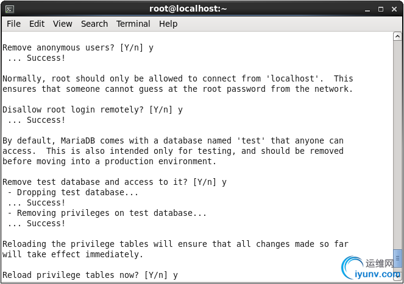This screenshot has width=404, height=284.
Task: Open the File menu
Action: [13, 24]
